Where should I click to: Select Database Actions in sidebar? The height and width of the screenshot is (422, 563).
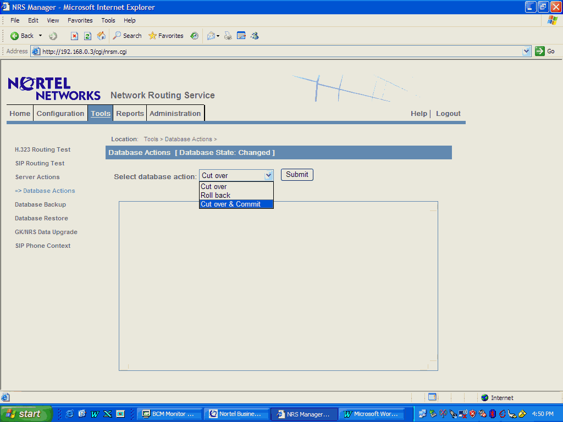coord(45,191)
